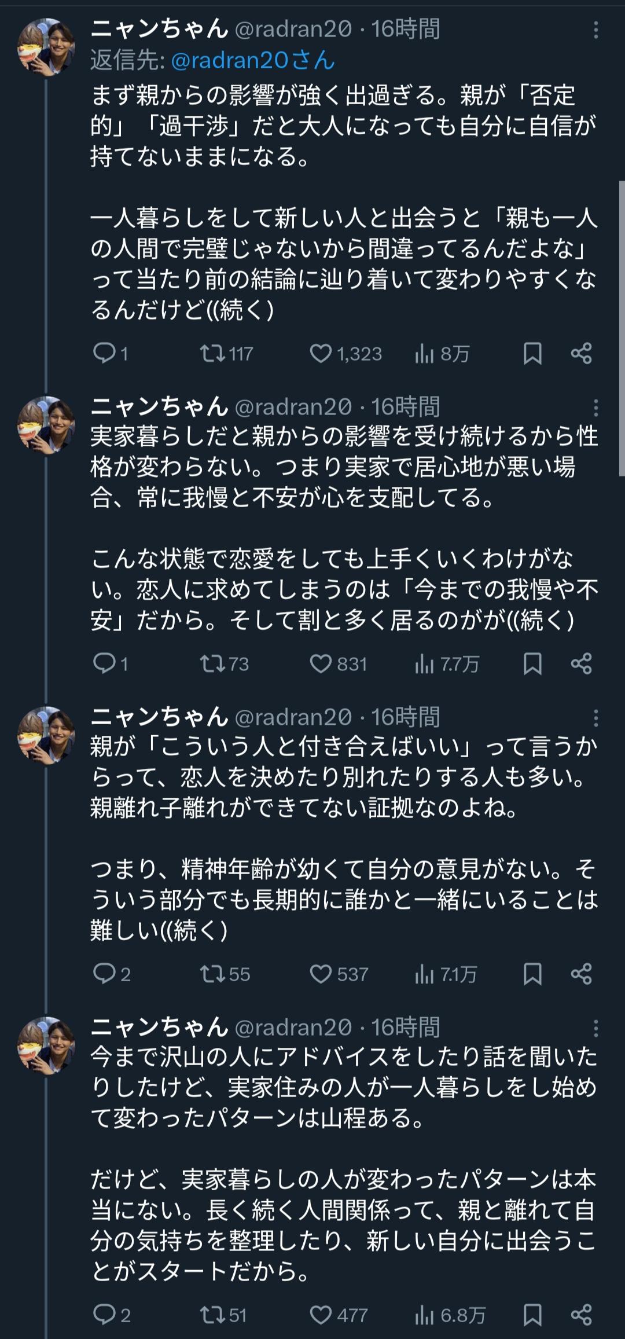Click the @radran20さん reply-to link
The width and height of the screenshot is (625, 1339).
[253, 60]
